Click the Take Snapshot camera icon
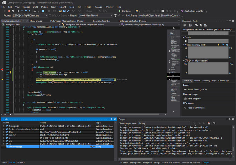 (x=185, y=98)
